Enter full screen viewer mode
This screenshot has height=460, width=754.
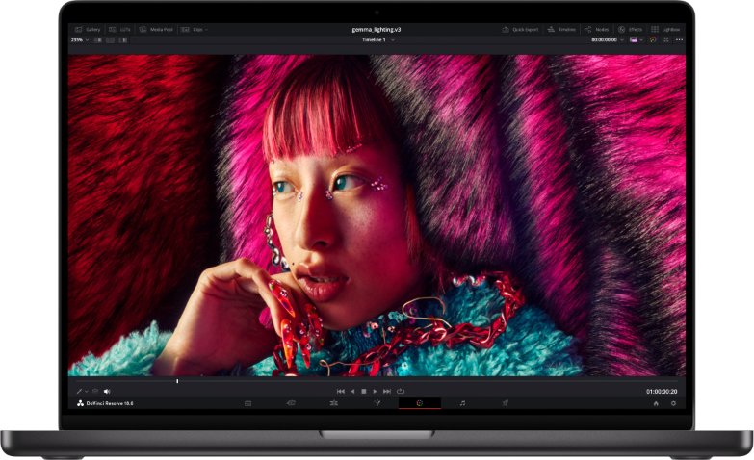click(x=666, y=40)
